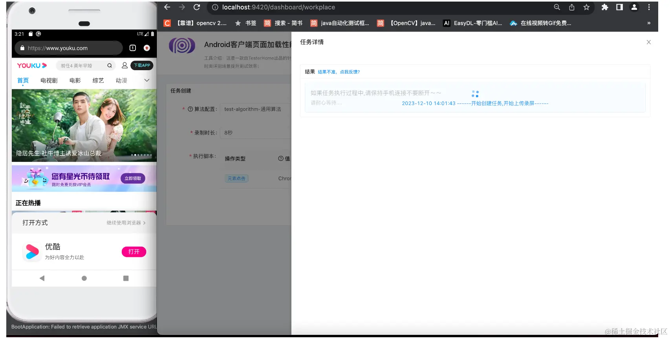The image size is (670, 338).
Task: Open the 在线视频转Gif免费 bookmark
Action: (x=541, y=23)
